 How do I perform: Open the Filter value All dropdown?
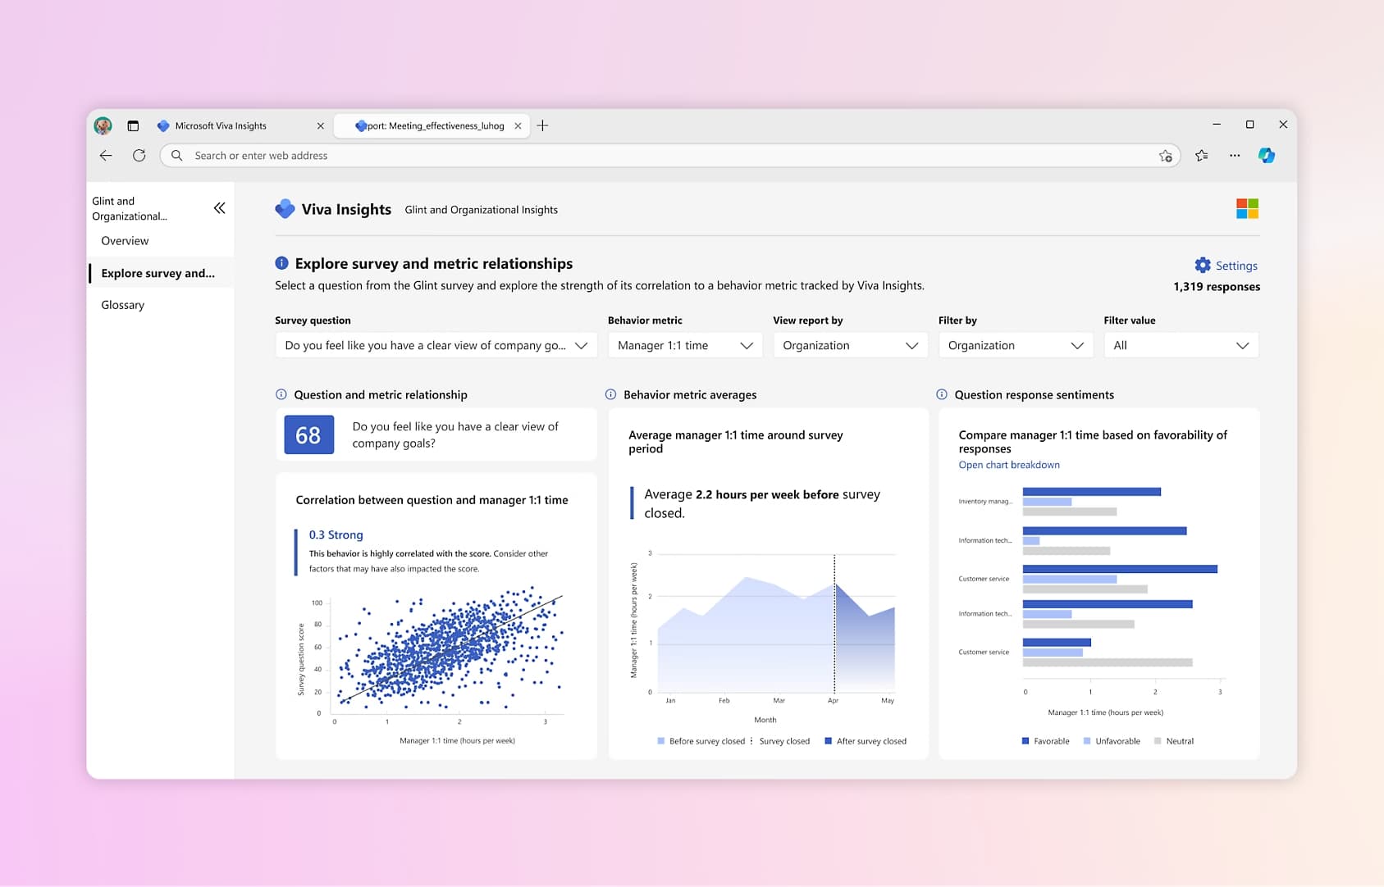coord(1181,345)
